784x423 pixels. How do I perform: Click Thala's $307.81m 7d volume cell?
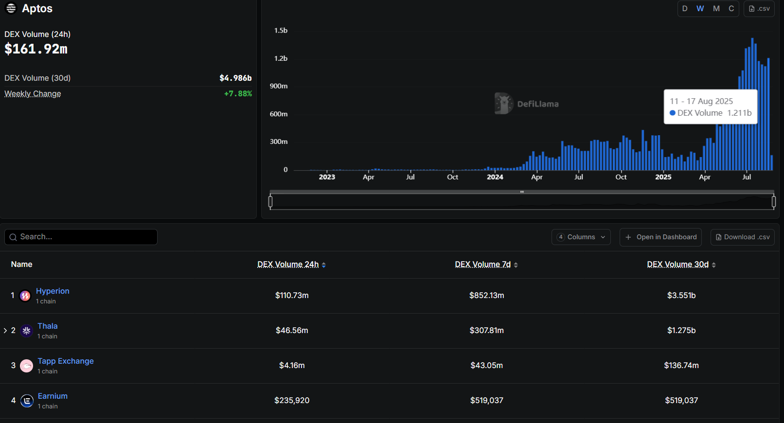[x=487, y=331]
